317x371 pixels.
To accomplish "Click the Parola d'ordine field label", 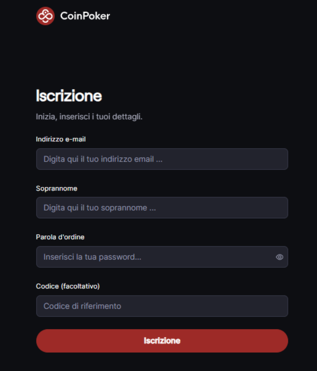I will coord(60,237).
